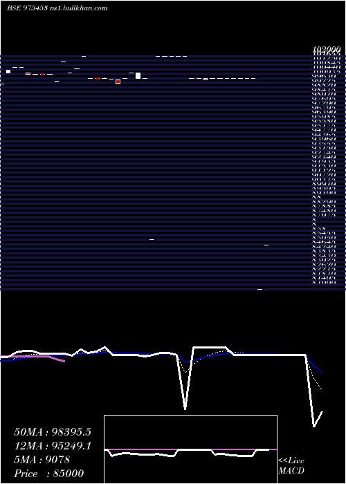
Task: Click the "5MA : 9078" reading
Action: tap(42, 460)
